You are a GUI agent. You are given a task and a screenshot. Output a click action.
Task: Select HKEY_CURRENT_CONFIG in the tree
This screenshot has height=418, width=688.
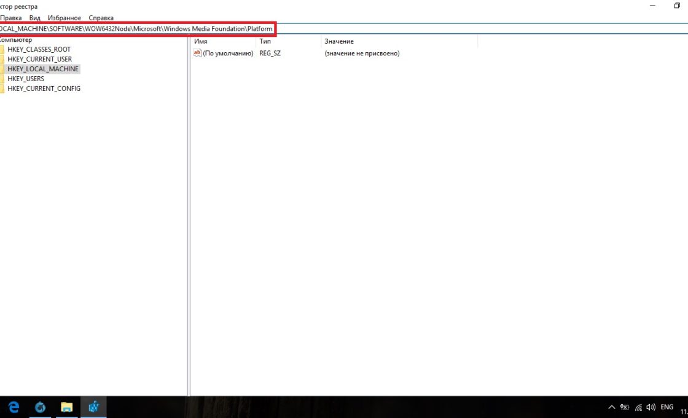(x=44, y=89)
